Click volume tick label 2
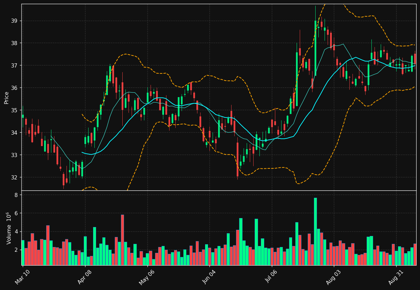Image resolution: width=420 pixels, height=290 pixels. 16,250
